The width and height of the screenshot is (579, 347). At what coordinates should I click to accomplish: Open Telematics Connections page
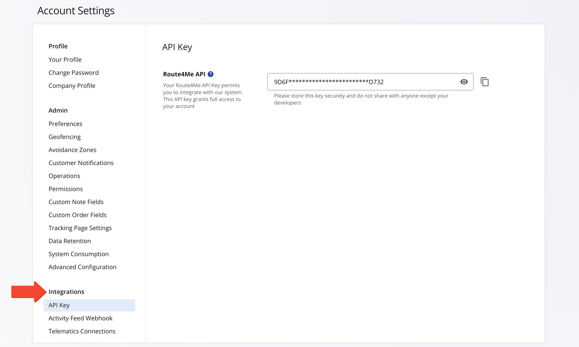(x=82, y=331)
